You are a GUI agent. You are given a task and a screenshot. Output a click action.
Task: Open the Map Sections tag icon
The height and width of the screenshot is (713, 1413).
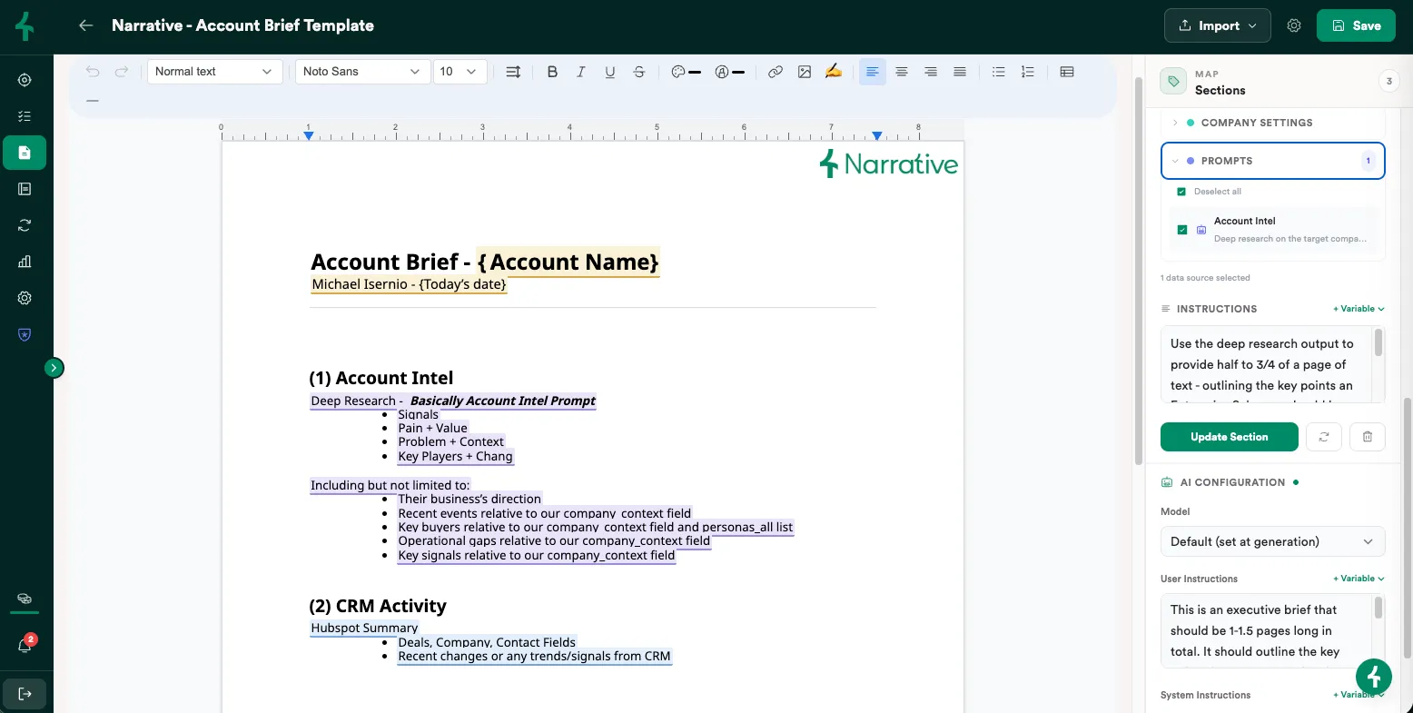1173,82
